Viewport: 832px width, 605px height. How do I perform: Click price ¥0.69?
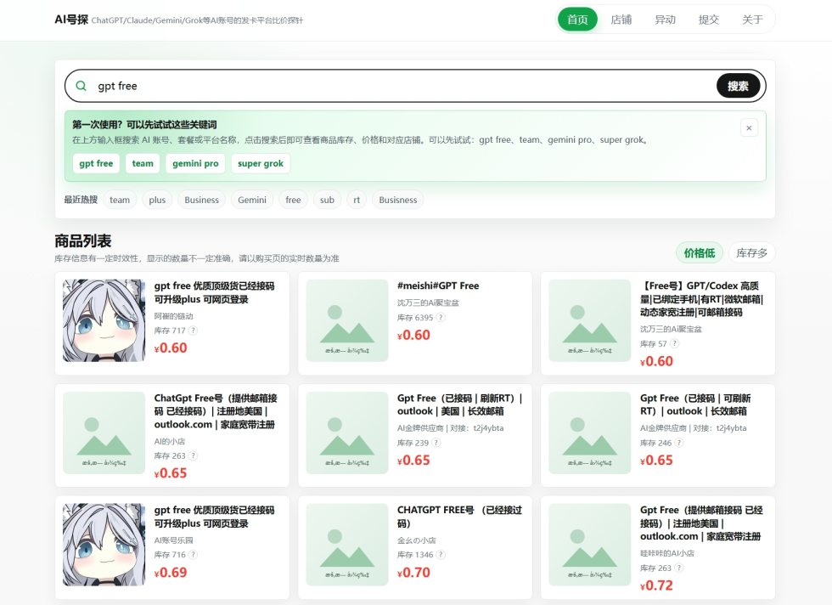click(x=171, y=573)
